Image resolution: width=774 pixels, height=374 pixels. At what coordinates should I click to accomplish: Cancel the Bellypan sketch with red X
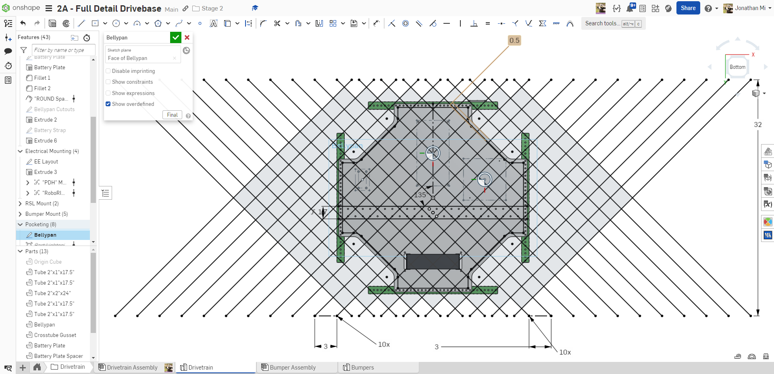tap(187, 37)
